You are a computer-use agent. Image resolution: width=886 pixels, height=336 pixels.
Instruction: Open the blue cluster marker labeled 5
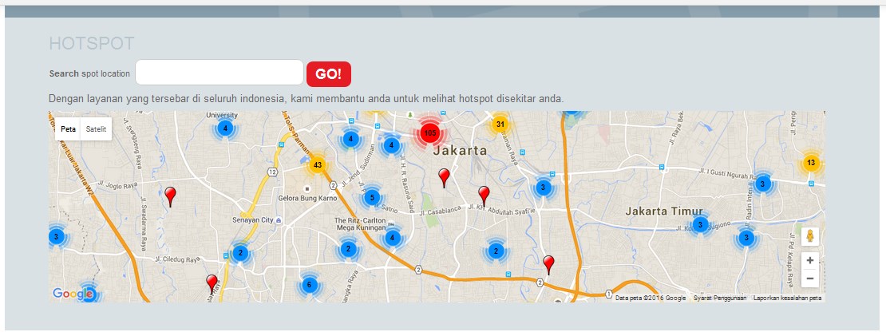point(371,197)
